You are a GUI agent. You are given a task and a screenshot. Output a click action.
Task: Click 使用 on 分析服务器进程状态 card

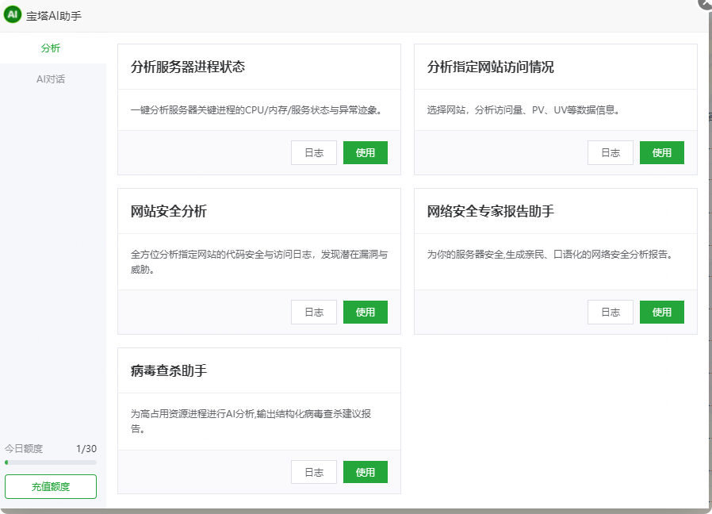tap(366, 152)
